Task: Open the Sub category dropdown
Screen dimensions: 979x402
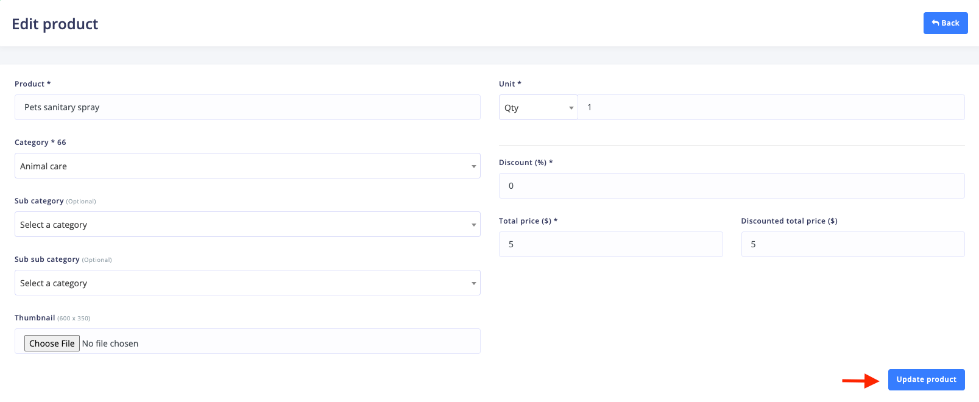Action: [247, 224]
